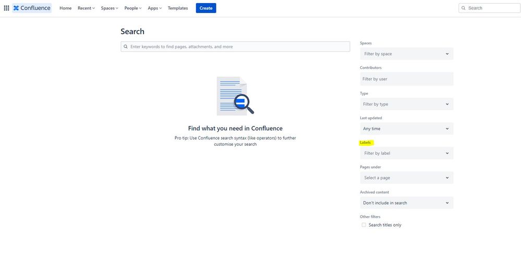The height and width of the screenshot is (263, 521).
Task: Click the keyword search field on the Search page
Action: tap(235, 47)
